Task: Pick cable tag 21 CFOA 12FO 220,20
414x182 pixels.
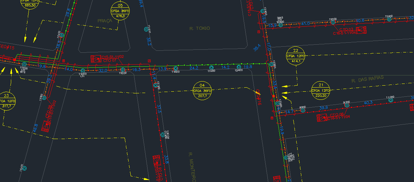Action: (x=321, y=90)
